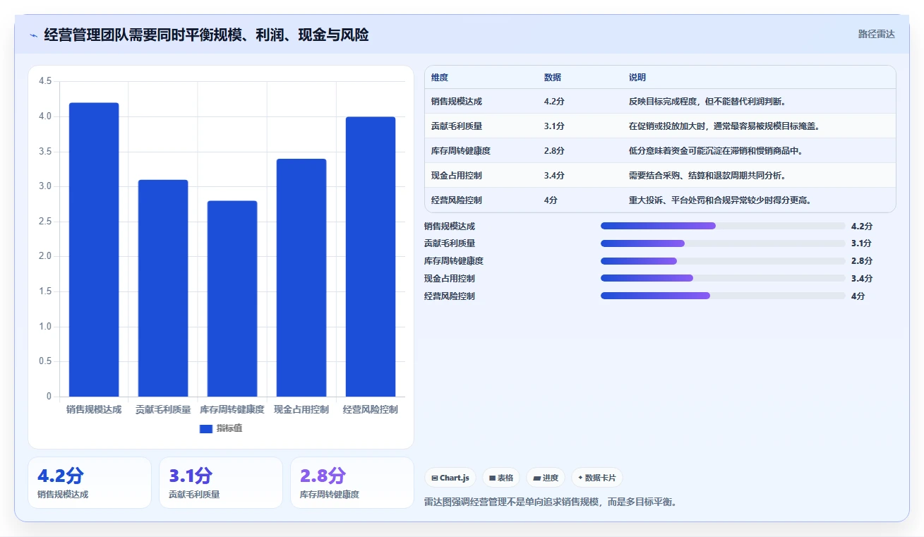Viewport: 924px width, 537px height.
Task: Open the 2.8分 库存周转健康度 data card
Action: point(352,483)
